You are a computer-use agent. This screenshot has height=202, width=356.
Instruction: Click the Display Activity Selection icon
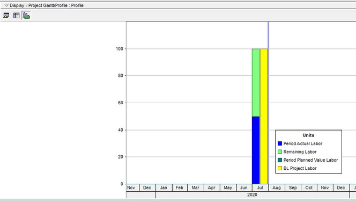coord(6,16)
